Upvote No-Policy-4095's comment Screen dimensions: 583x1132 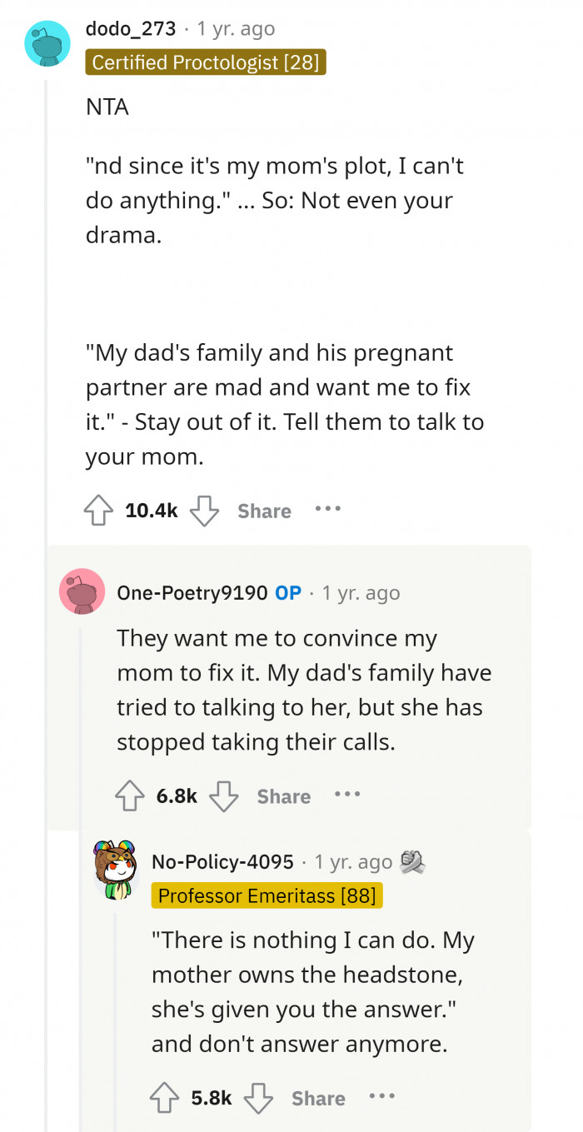click(x=166, y=1098)
